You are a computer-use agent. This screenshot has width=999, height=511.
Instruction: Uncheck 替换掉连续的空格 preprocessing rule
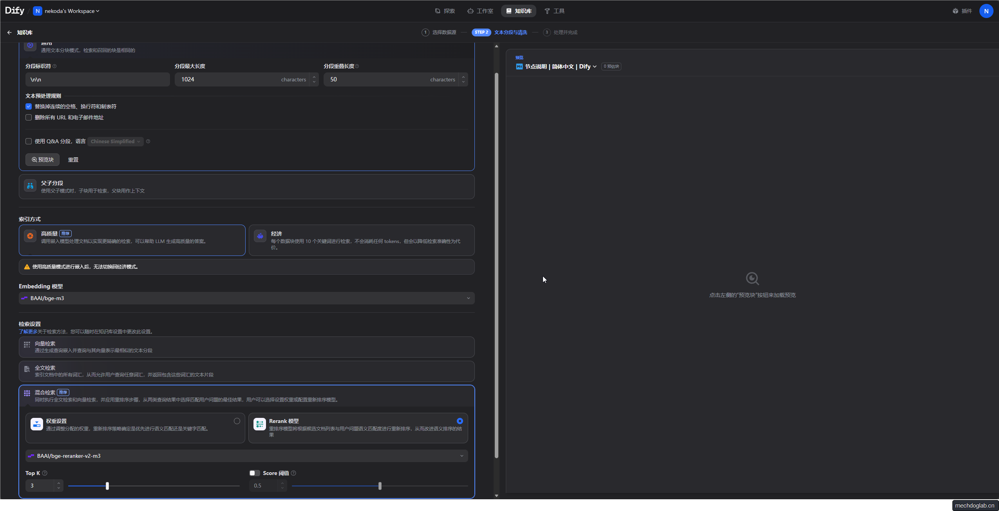[x=29, y=106]
